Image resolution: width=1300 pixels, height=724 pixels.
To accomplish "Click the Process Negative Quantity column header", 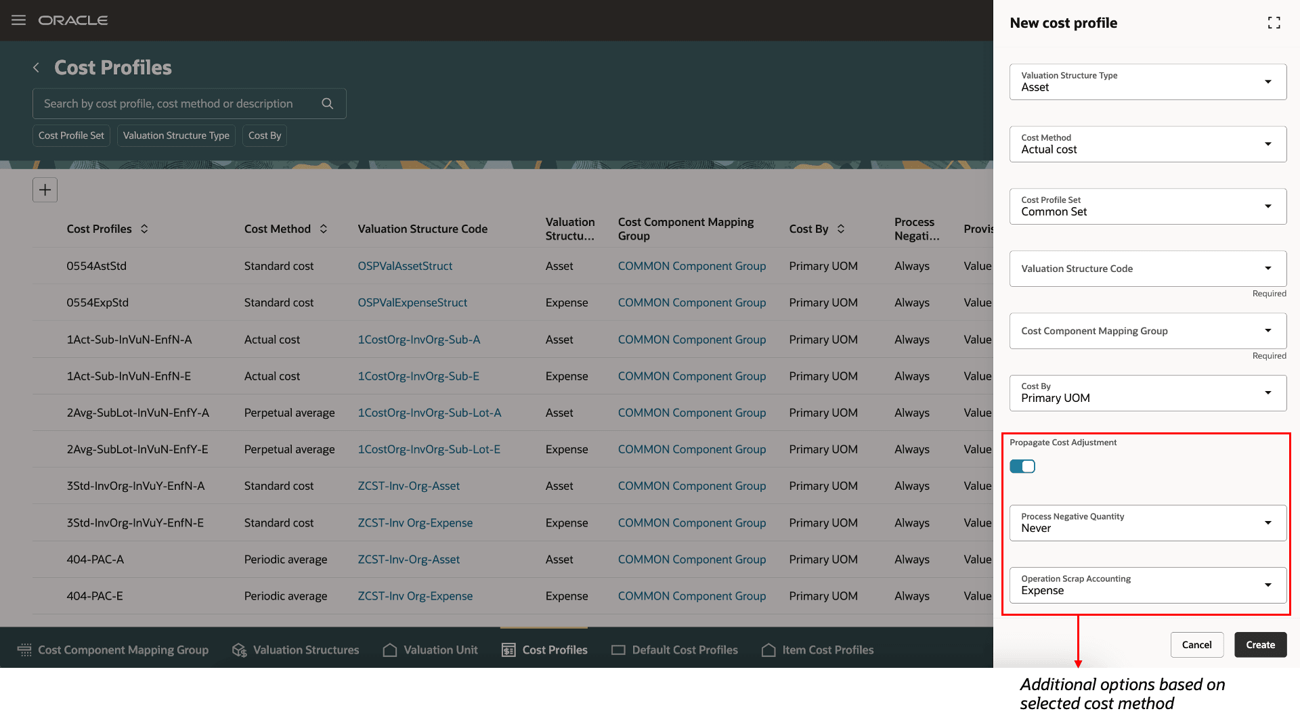I will [x=917, y=229].
